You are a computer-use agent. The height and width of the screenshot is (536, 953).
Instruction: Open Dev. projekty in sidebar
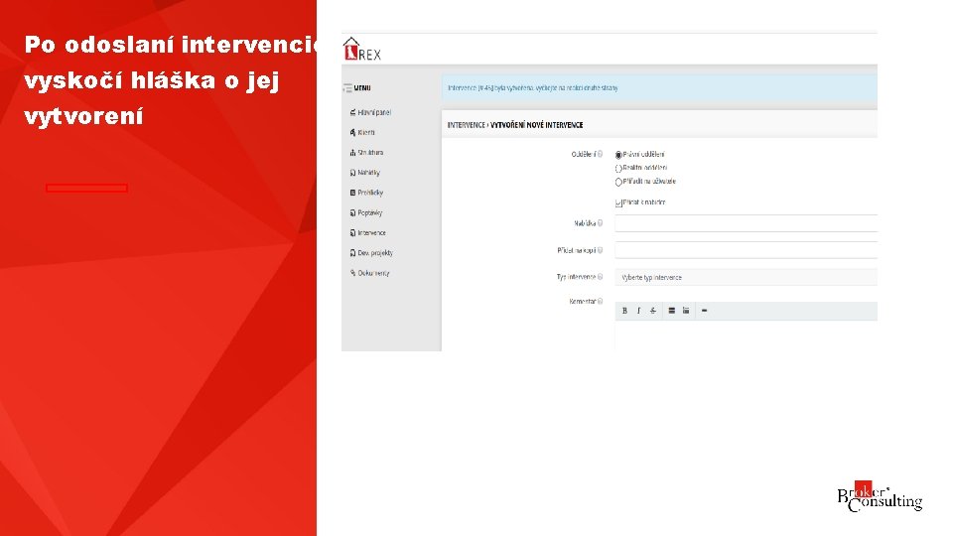[371, 253]
